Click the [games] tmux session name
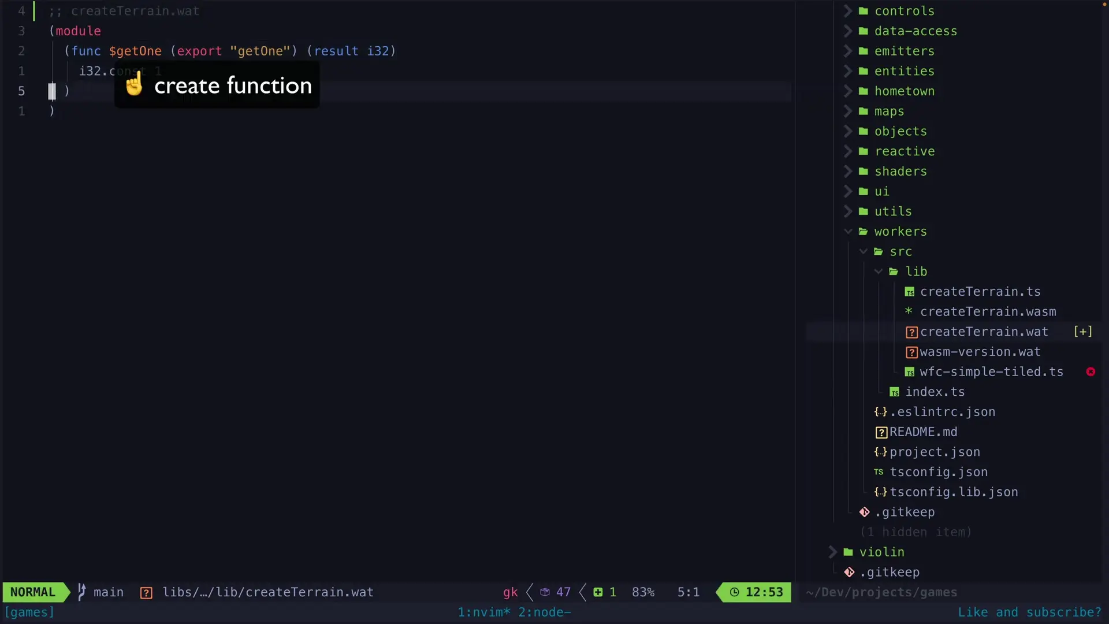The image size is (1109, 624). click(x=29, y=612)
